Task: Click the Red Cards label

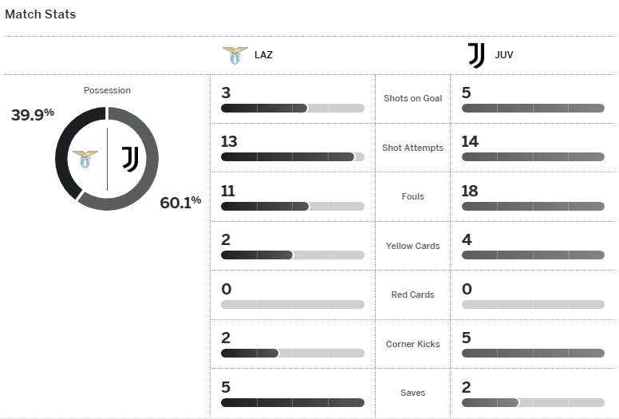Action: (x=412, y=294)
